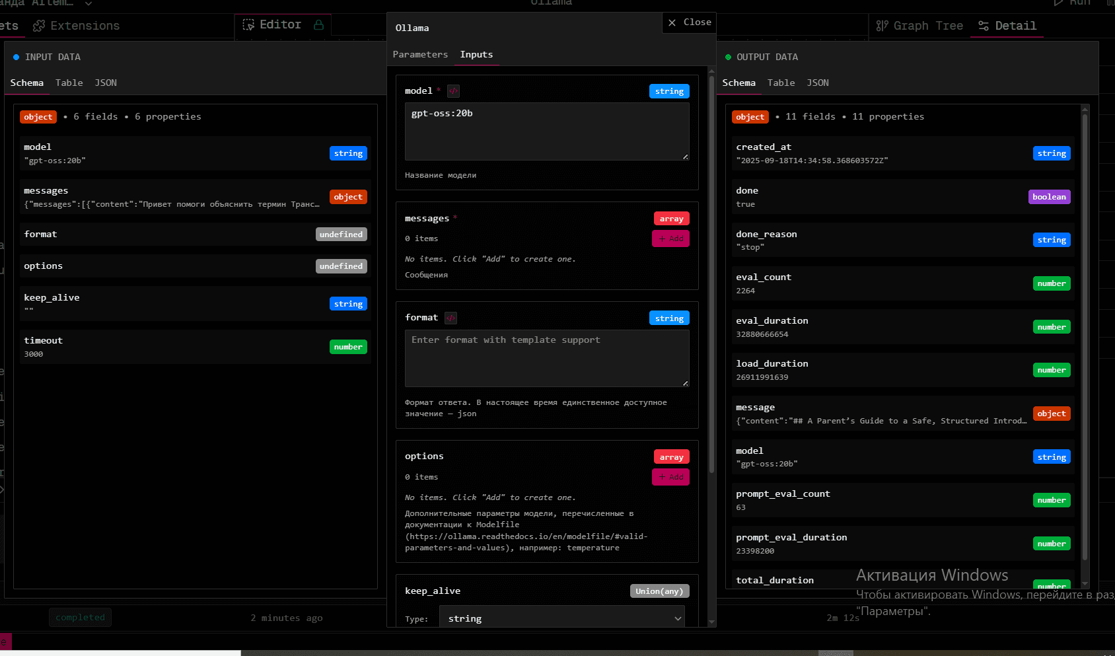Image resolution: width=1115 pixels, height=656 pixels.
Task: Add a new item to messages
Action: (x=670, y=238)
